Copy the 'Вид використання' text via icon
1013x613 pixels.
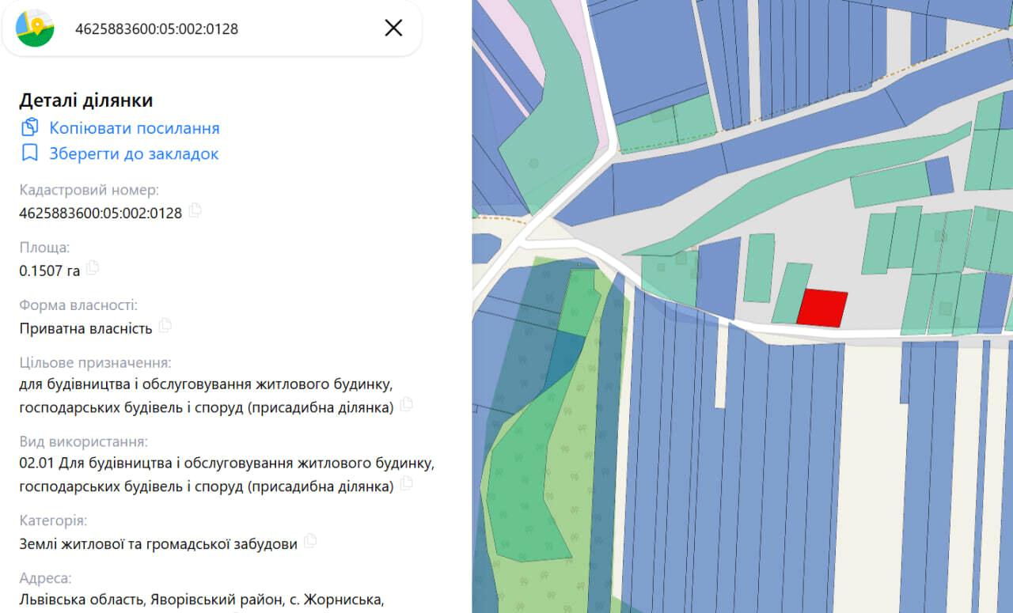click(x=406, y=483)
